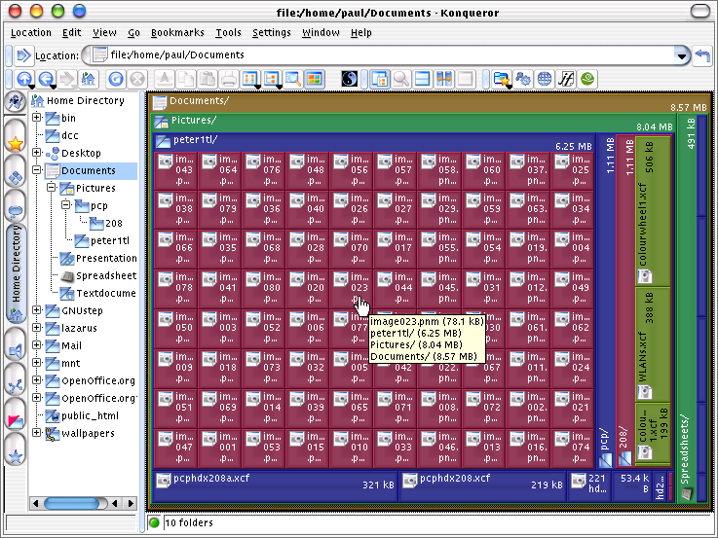Screen dimensions: 718x538
Task: Switch to Tree View mode
Action: coord(272,79)
